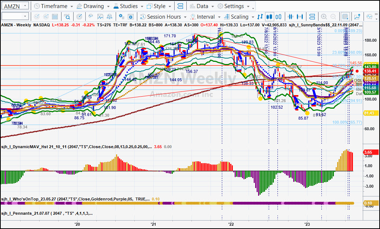Click the zoom in magnifier icon
The image size is (380, 229).
point(324,17)
